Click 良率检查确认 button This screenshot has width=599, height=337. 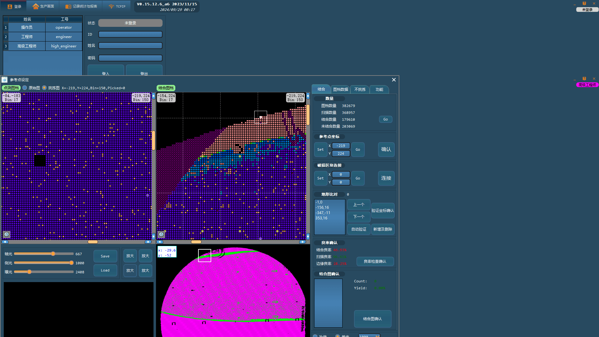click(375, 261)
